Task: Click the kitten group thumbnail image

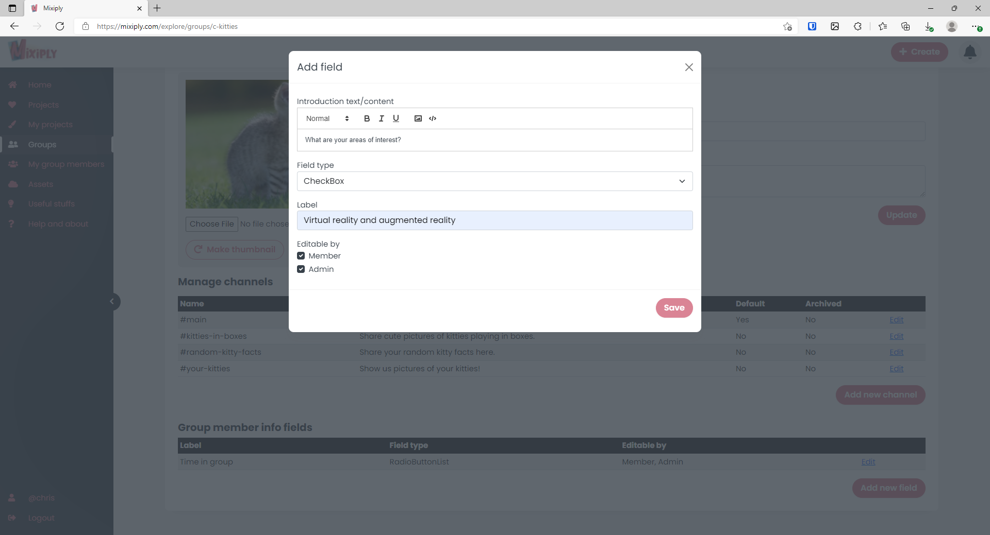Action: point(237,144)
